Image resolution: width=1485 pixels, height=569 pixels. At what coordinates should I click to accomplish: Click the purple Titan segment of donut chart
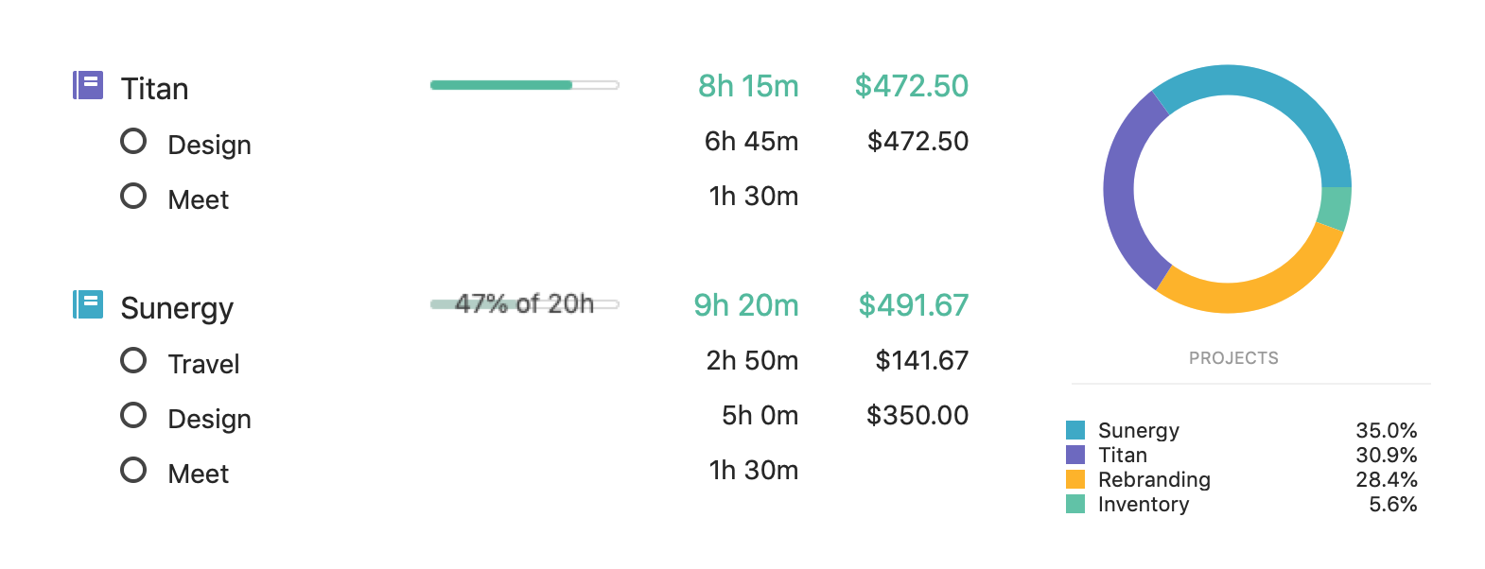[1120, 189]
